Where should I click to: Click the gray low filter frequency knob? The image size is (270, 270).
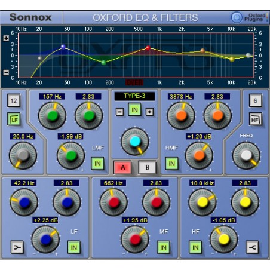(x=23, y=155)
